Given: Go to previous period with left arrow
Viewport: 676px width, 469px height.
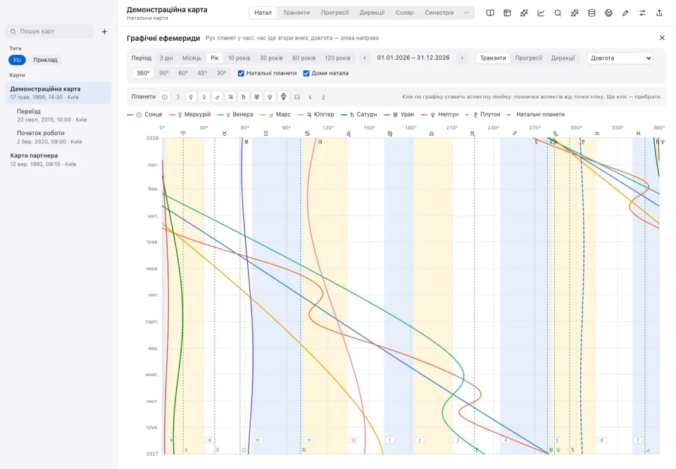Looking at the screenshot, I should pos(365,58).
